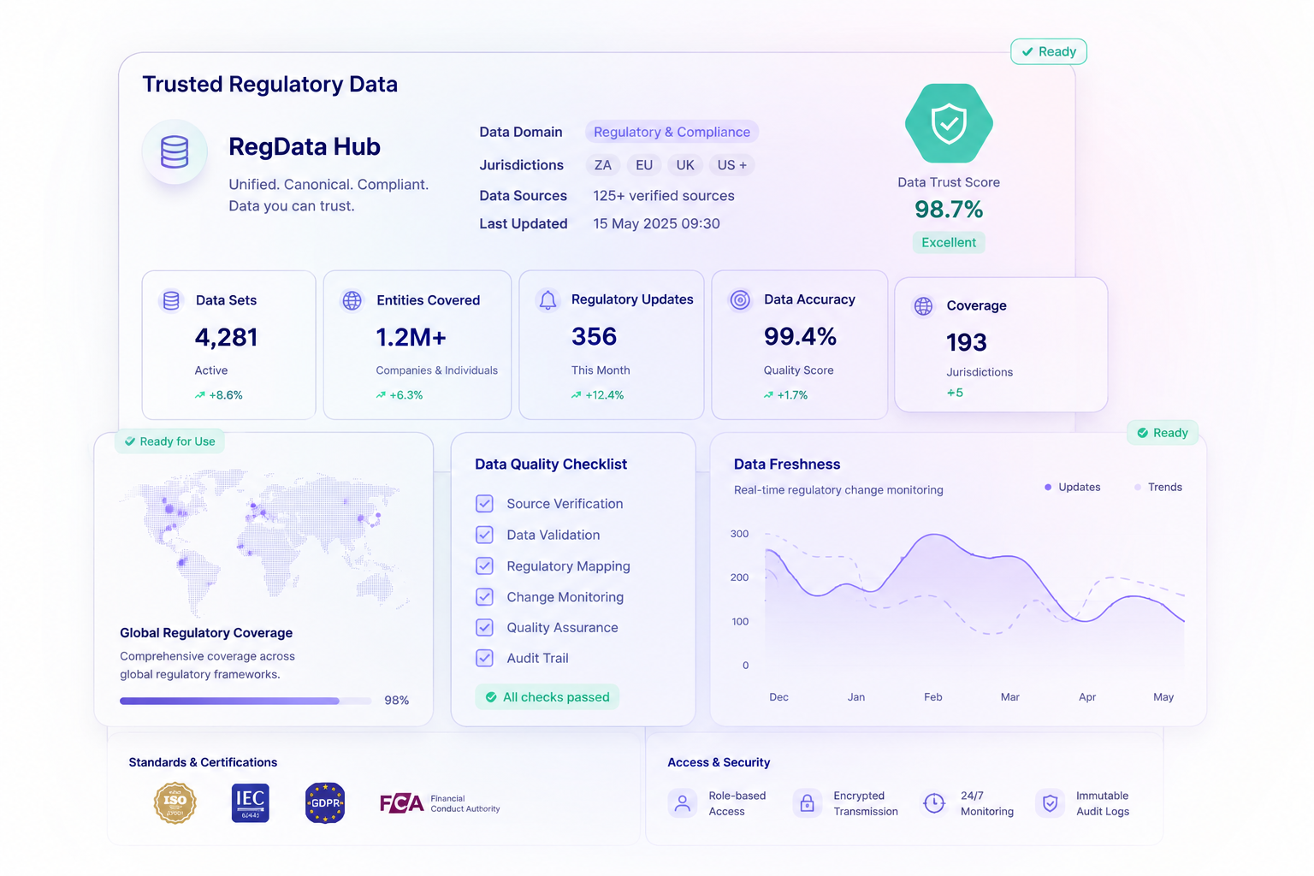Click the Entities Covered globe icon
Image resolution: width=1314 pixels, height=876 pixels.
(352, 300)
